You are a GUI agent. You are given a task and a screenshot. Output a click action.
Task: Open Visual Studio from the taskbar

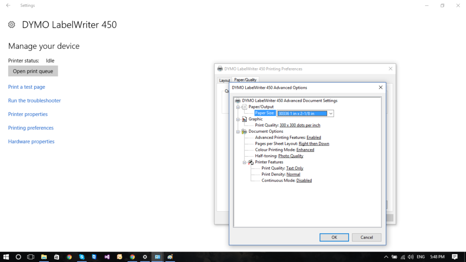point(107,257)
